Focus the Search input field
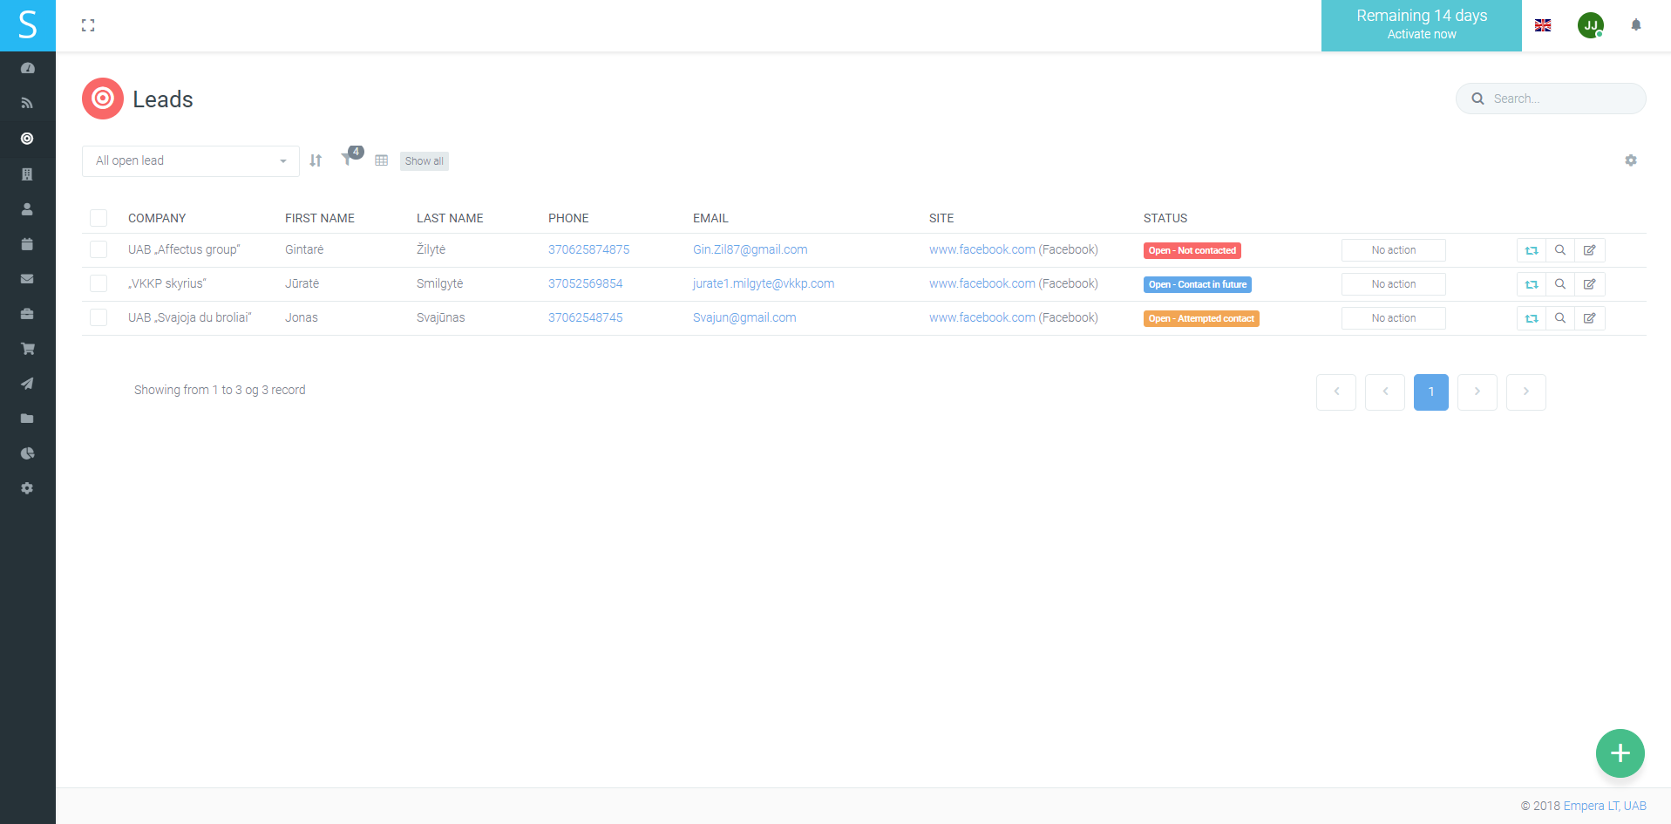The image size is (1671, 824). 1551,99
